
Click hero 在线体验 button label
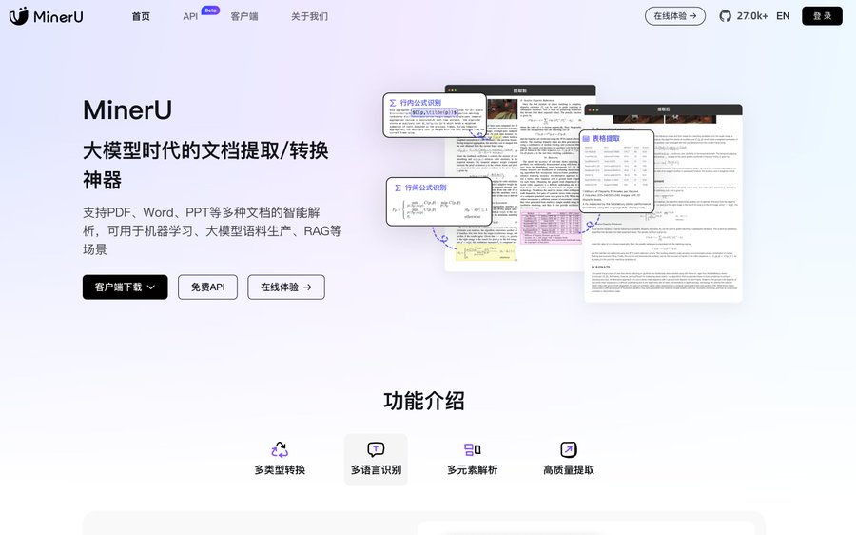280,287
